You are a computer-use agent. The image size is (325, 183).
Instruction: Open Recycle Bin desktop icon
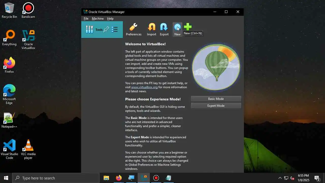tap(9, 10)
